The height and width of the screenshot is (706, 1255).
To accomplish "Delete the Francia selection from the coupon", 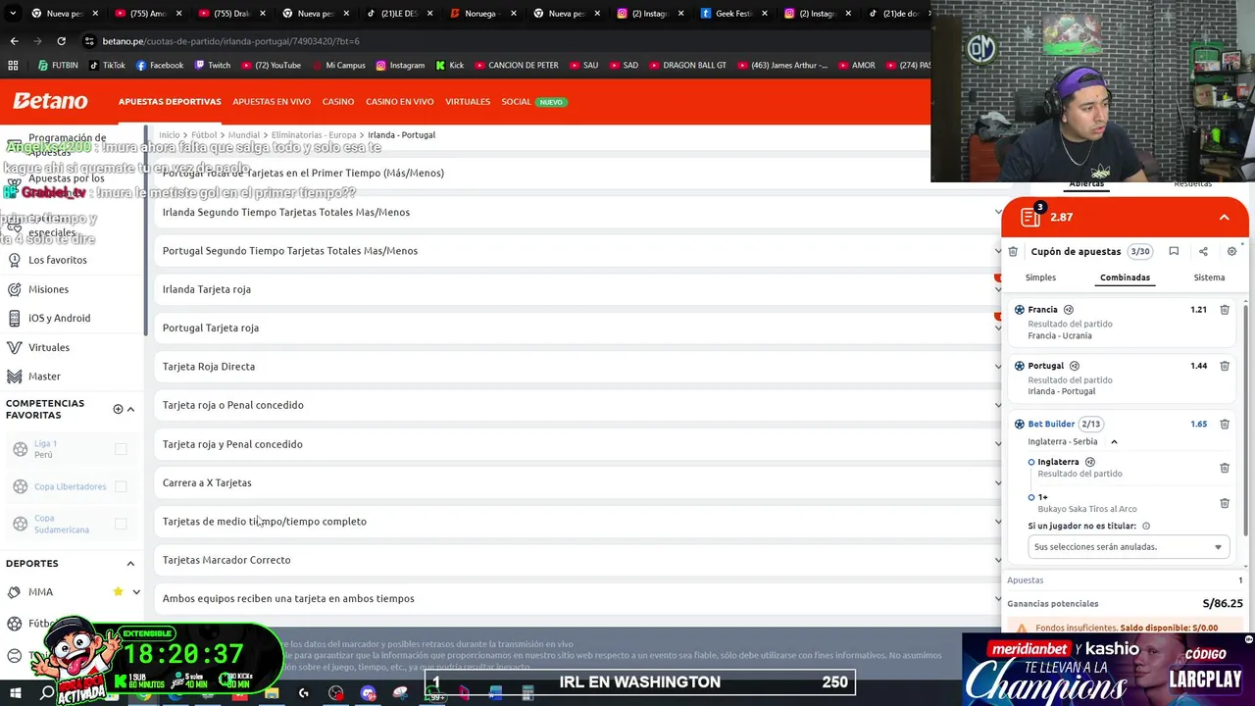I will (x=1225, y=310).
